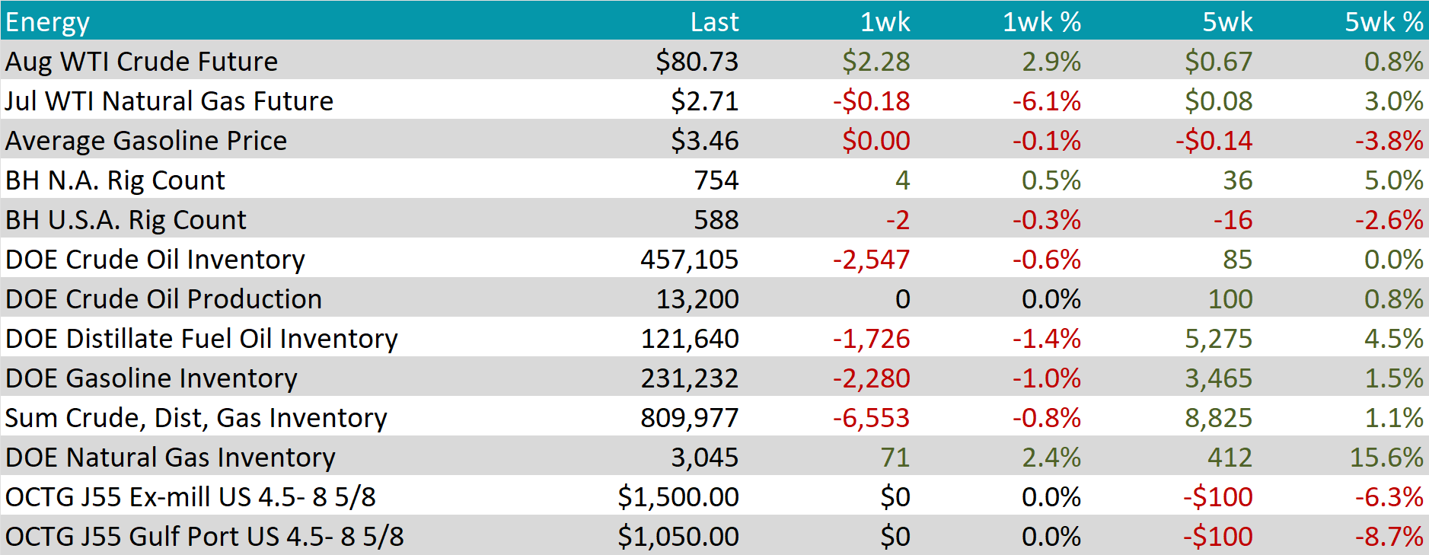Click the Aug WTI Crude Future label

click(x=142, y=62)
